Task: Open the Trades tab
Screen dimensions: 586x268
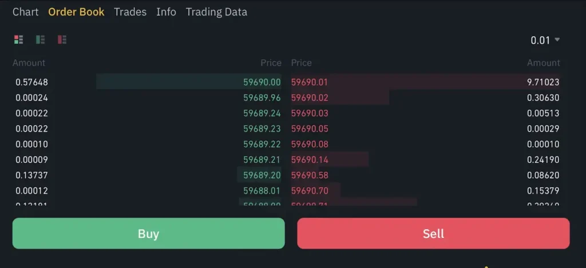Action: (x=130, y=12)
